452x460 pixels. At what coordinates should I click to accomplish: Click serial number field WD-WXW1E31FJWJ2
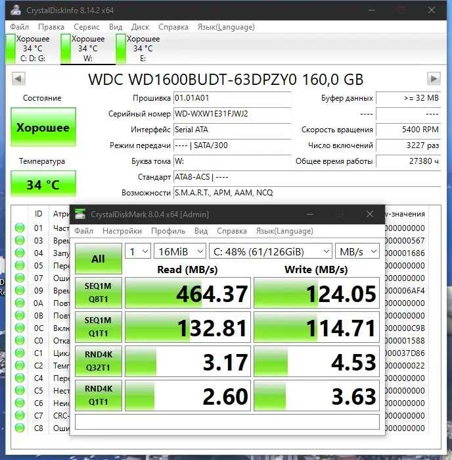(x=233, y=114)
